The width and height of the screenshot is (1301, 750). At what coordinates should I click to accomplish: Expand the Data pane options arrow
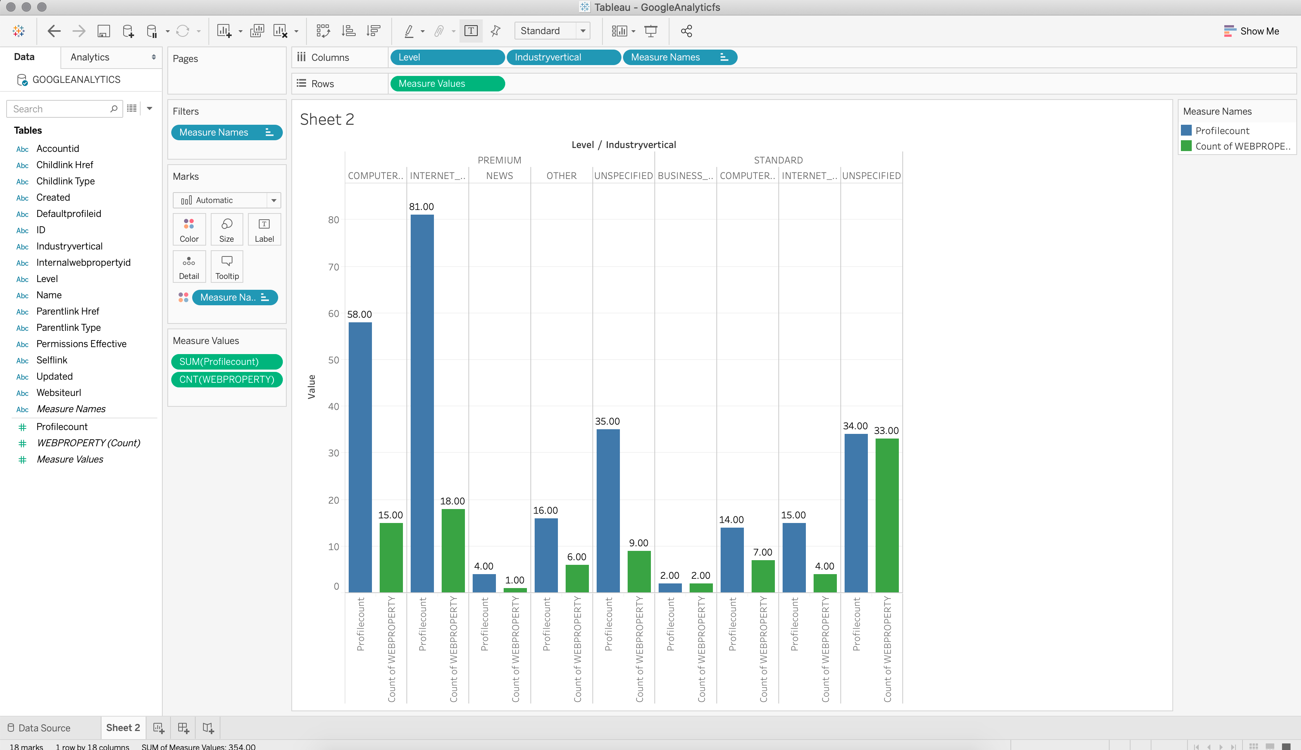150,109
